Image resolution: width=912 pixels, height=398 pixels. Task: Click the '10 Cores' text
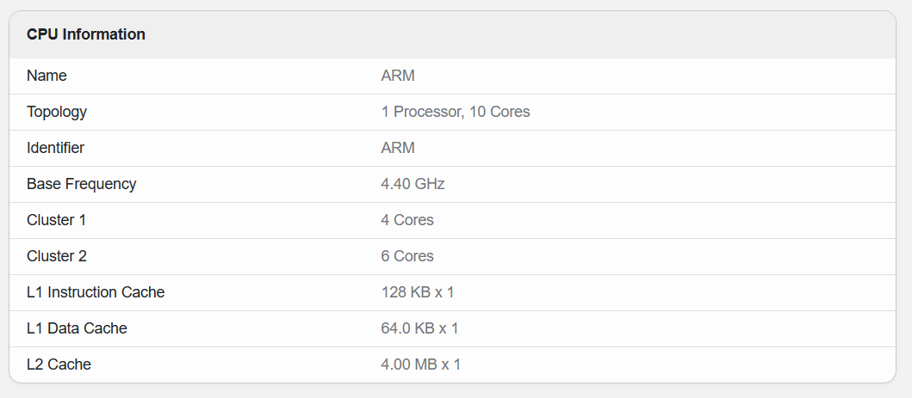[x=499, y=112]
